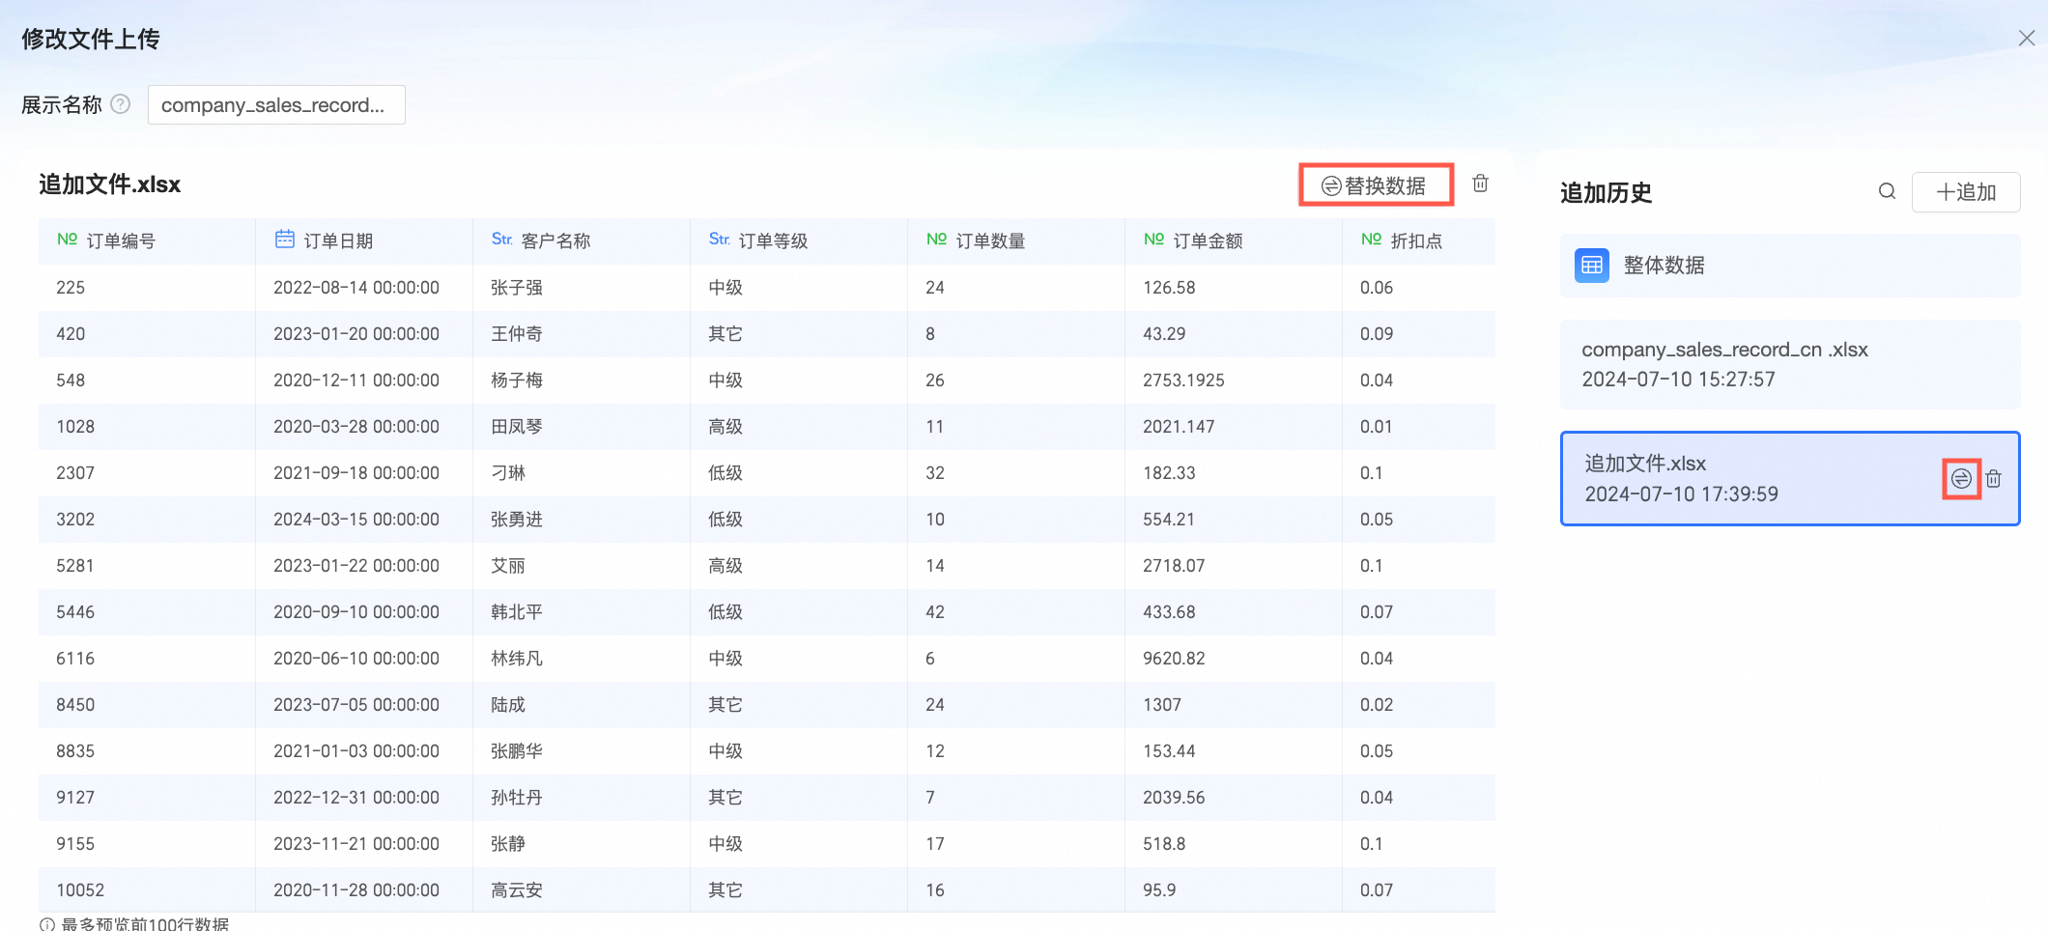The image size is (2048, 931).
Task: Click customer name 高云安
Action: pyautogui.click(x=517, y=890)
